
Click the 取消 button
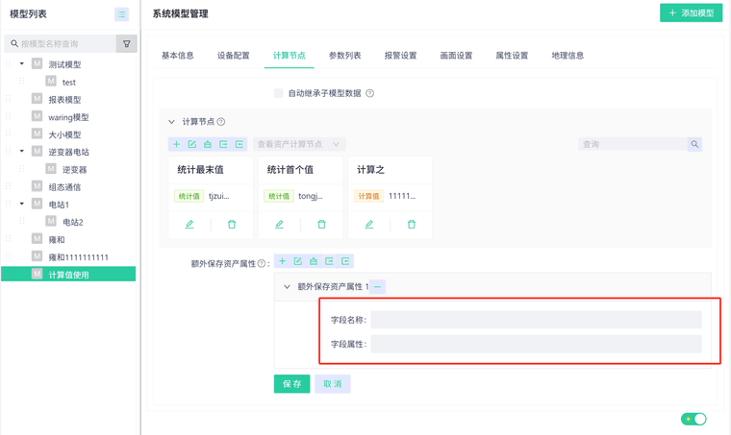point(333,384)
